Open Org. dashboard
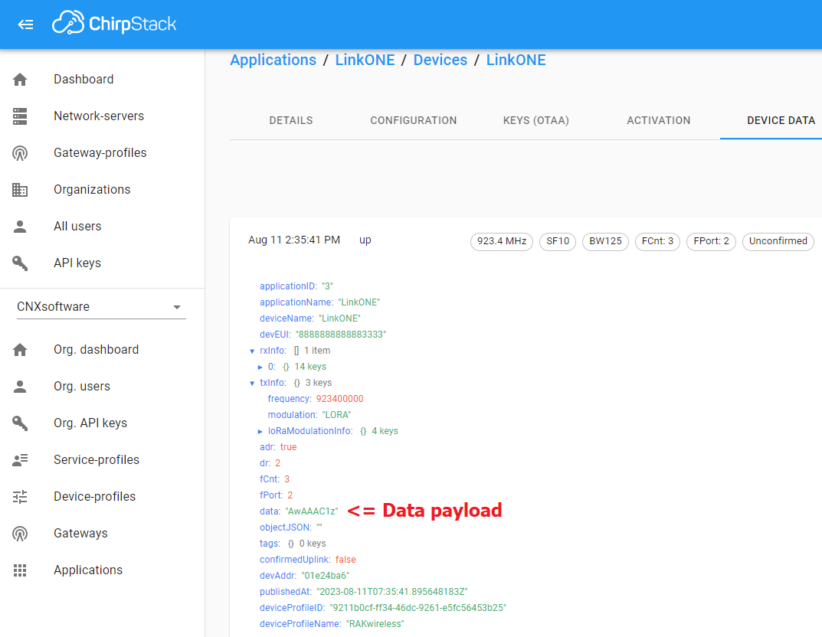The height and width of the screenshot is (637, 822). [96, 349]
